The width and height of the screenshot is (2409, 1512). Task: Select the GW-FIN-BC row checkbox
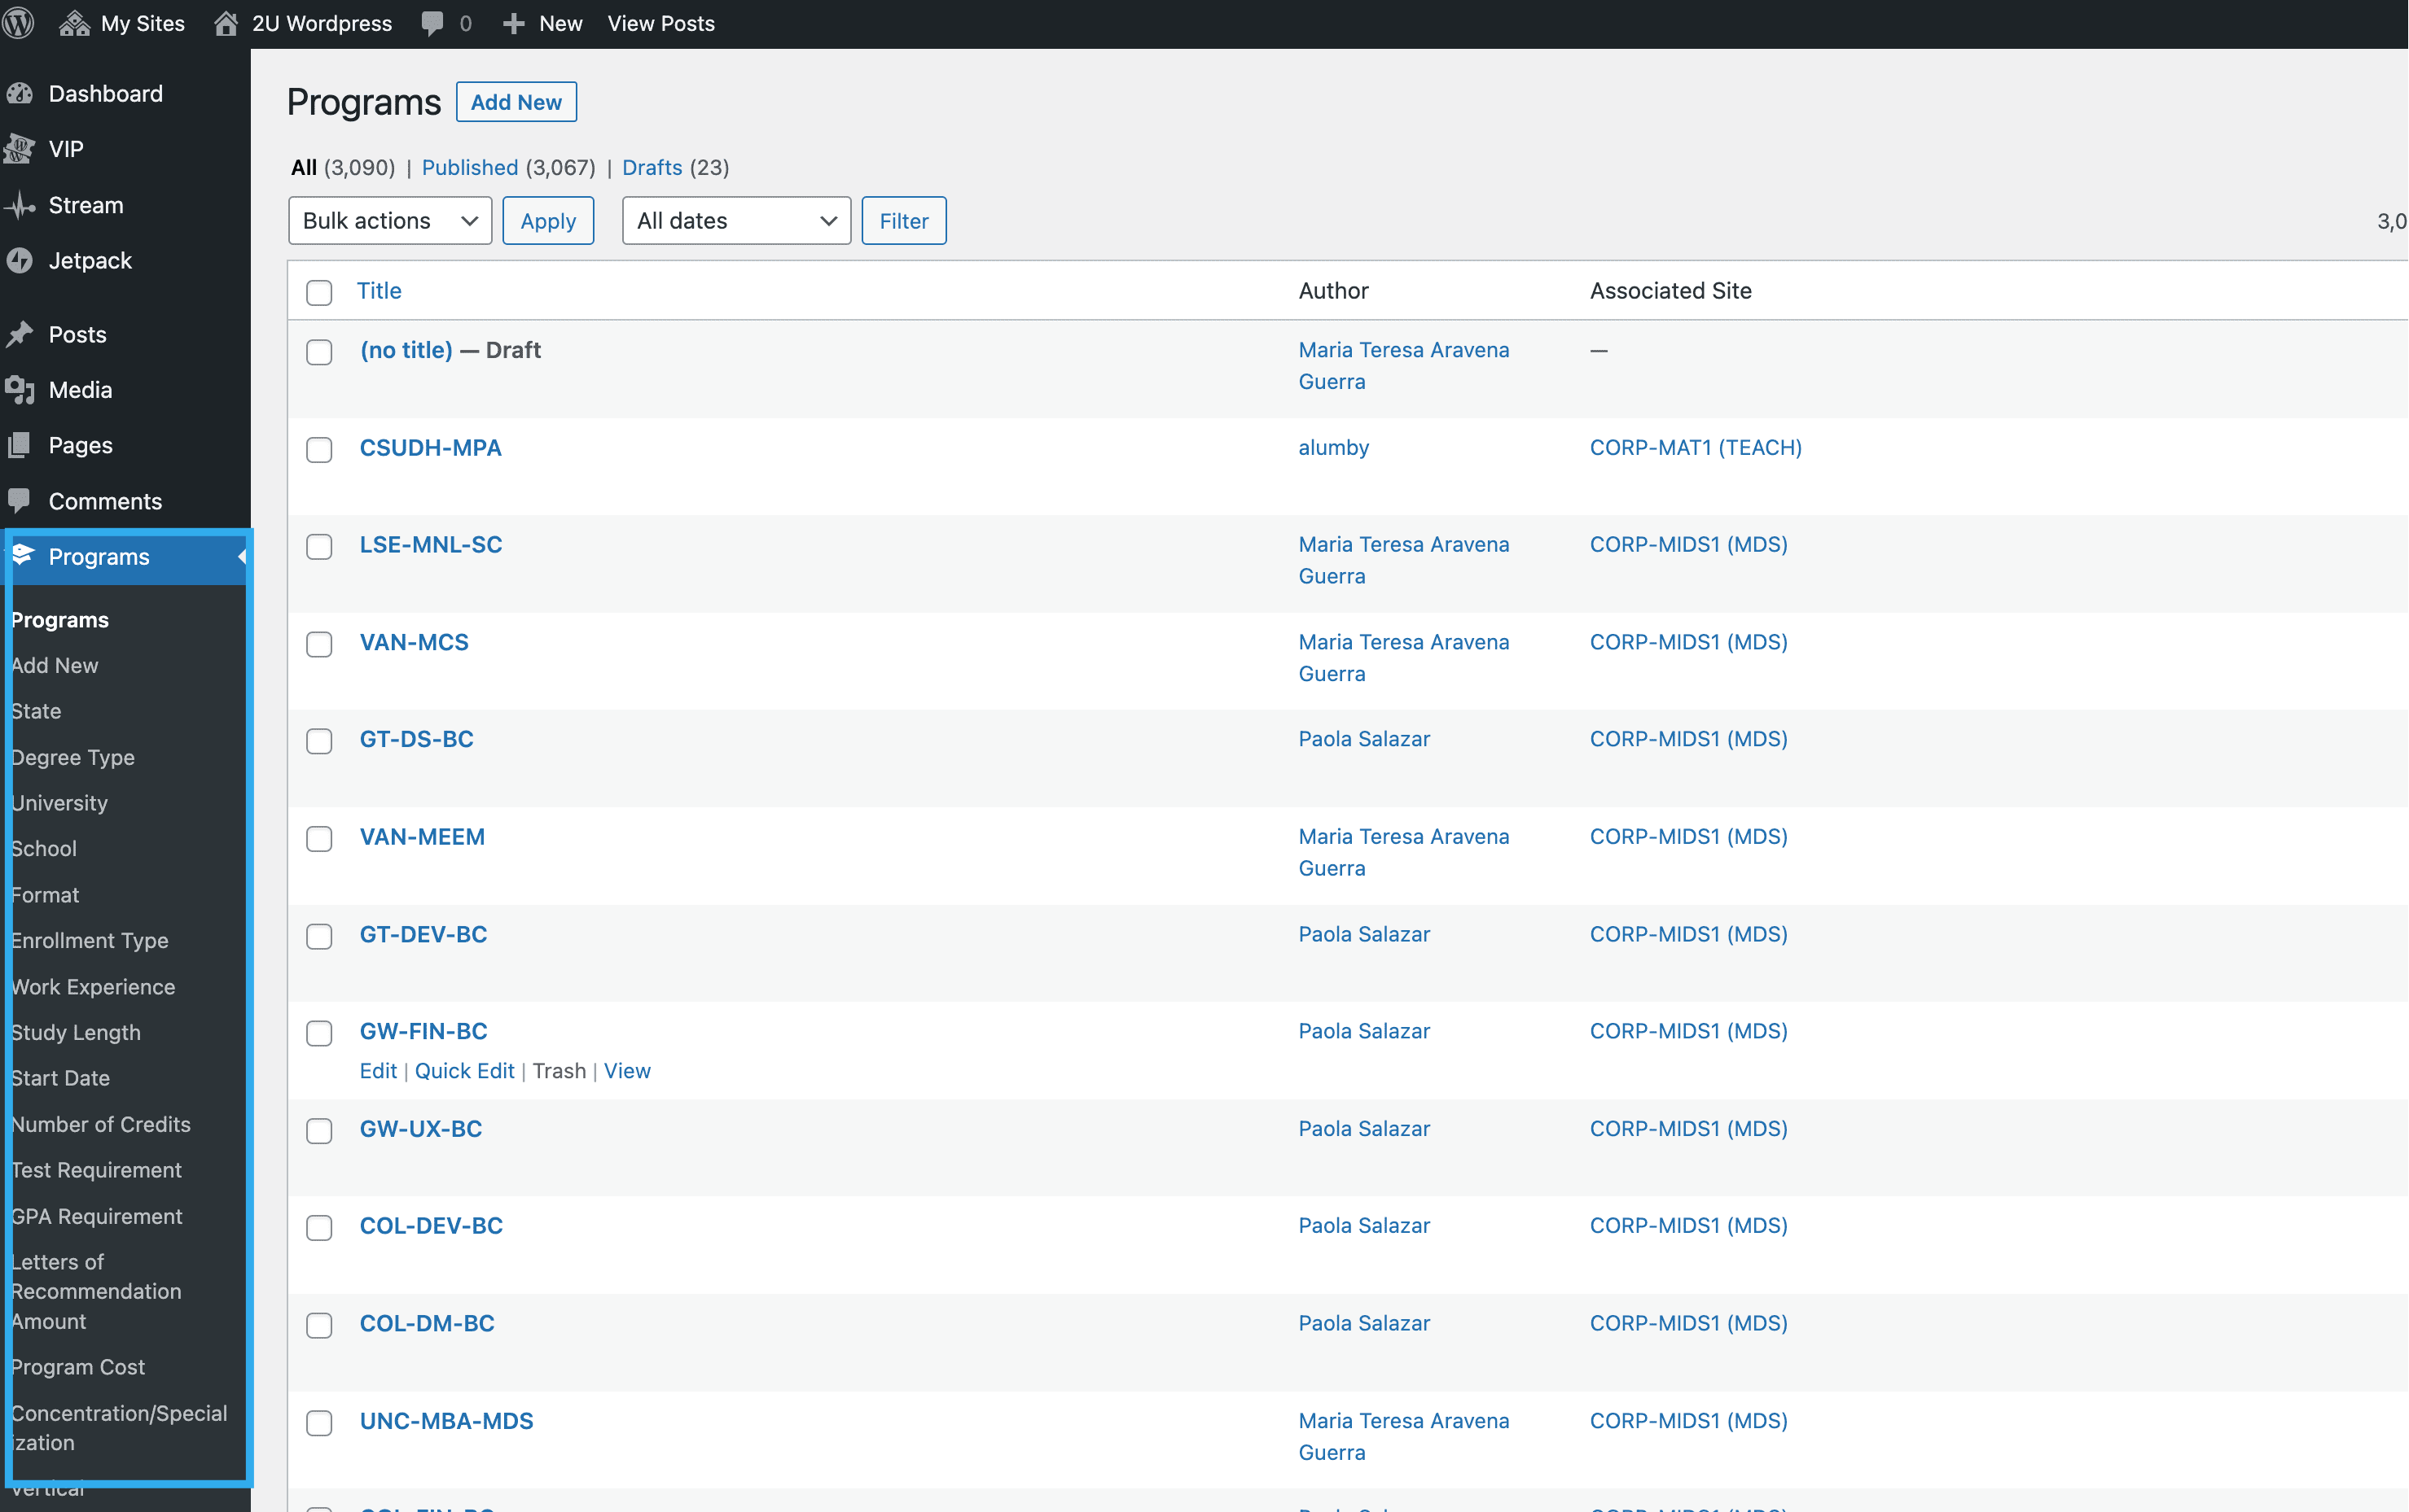pyautogui.click(x=319, y=1033)
